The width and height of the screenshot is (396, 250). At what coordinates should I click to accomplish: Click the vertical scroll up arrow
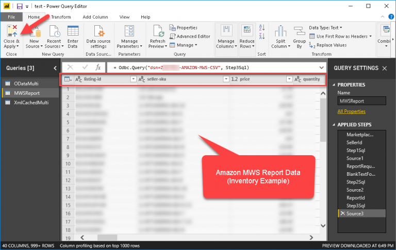click(x=323, y=93)
